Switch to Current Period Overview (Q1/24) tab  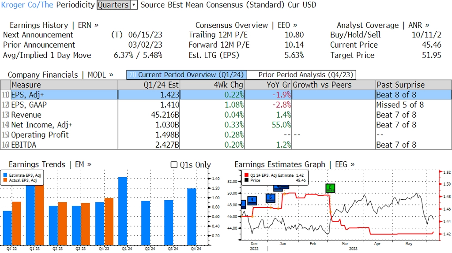point(187,75)
